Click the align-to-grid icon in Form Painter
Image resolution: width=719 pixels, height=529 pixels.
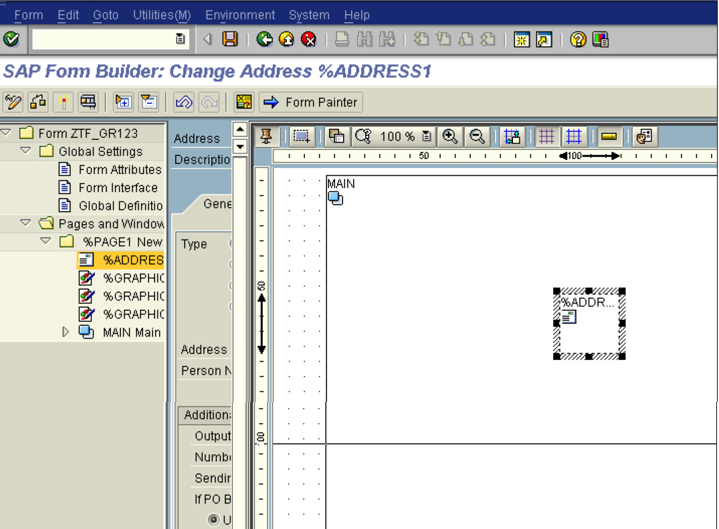[512, 136]
